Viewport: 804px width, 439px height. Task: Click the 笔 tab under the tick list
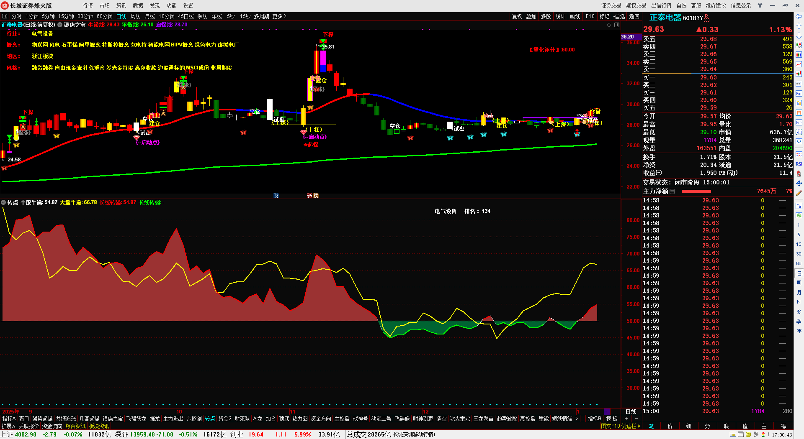[652, 426]
